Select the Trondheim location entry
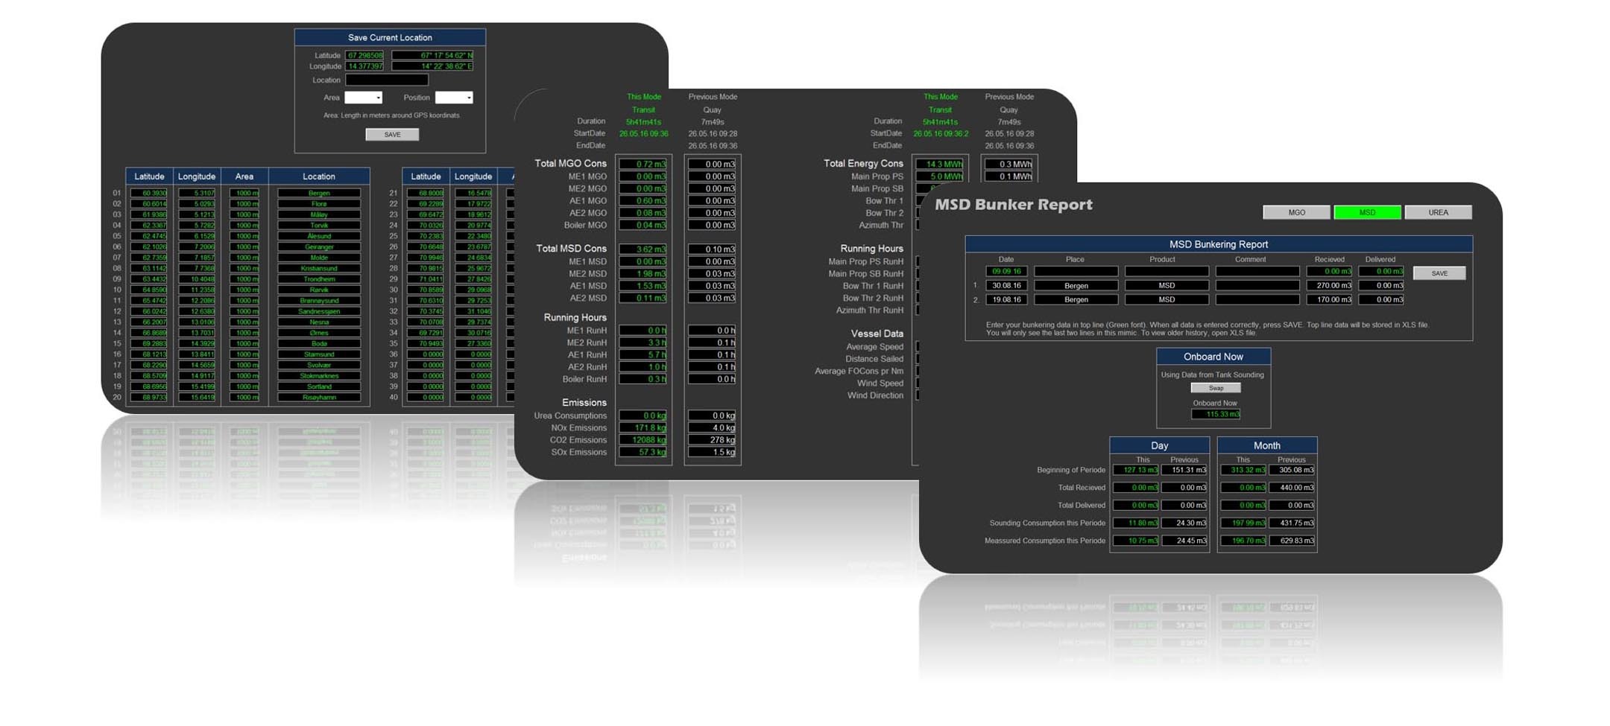Screen dimensions: 1610x726 [x=319, y=279]
